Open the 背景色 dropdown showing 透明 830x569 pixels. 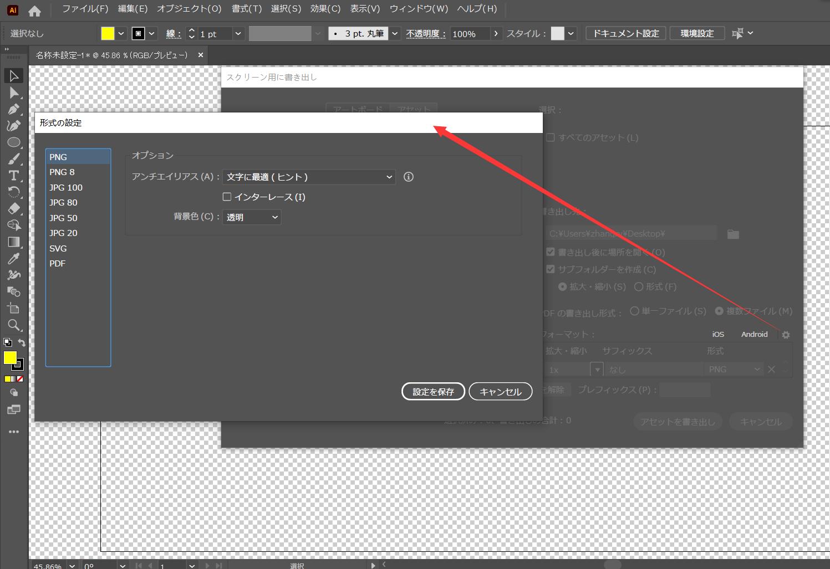[252, 217]
